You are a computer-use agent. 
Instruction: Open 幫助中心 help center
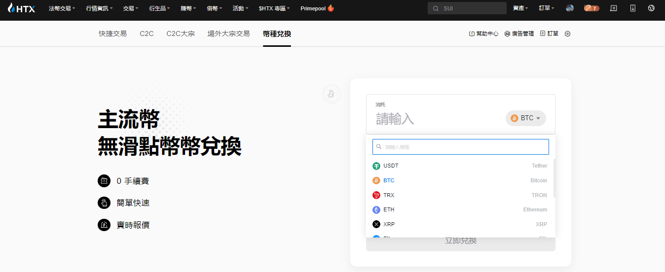click(x=483, y=34)
